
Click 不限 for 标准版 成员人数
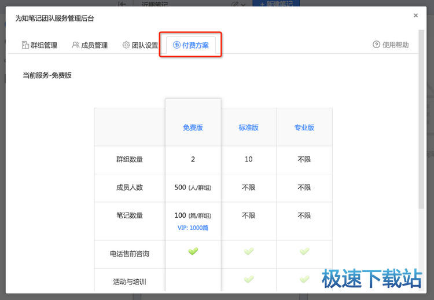(249, 188)
